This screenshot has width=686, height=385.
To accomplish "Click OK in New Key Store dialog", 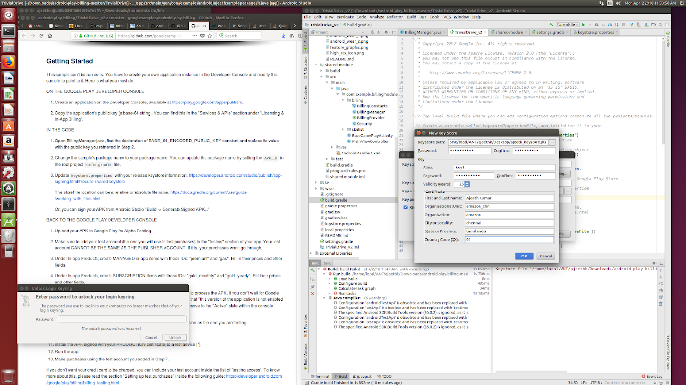I will 523,256.
